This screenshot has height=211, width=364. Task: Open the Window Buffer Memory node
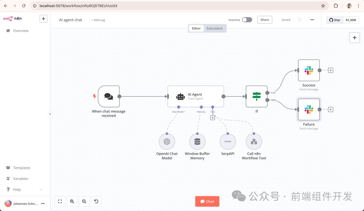coord(197,141)
